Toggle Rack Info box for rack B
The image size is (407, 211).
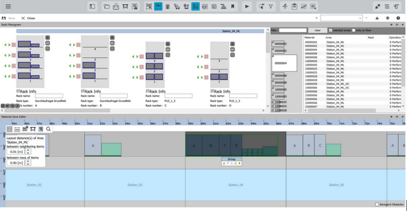(83, 91)
